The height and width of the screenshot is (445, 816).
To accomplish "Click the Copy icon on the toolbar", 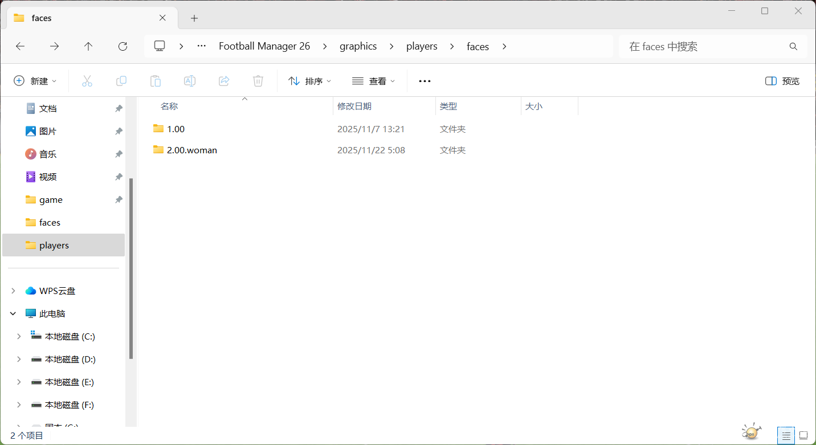I will pos(121,80).
